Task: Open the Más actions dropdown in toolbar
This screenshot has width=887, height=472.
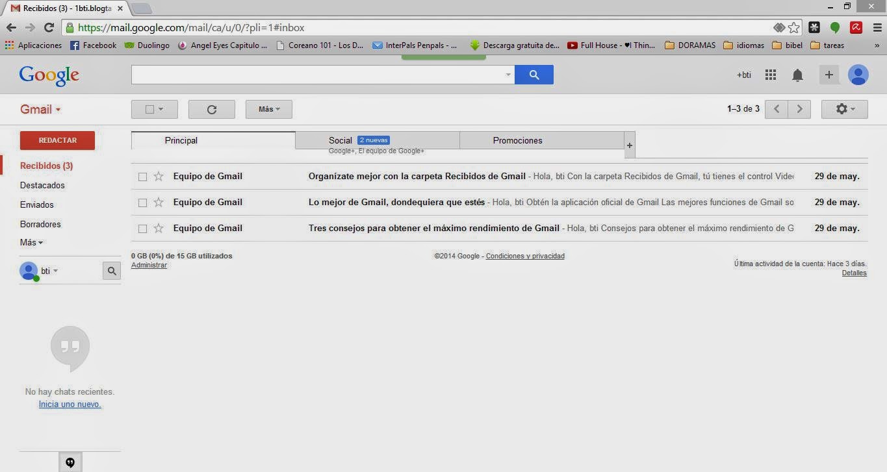Action: 269,109
